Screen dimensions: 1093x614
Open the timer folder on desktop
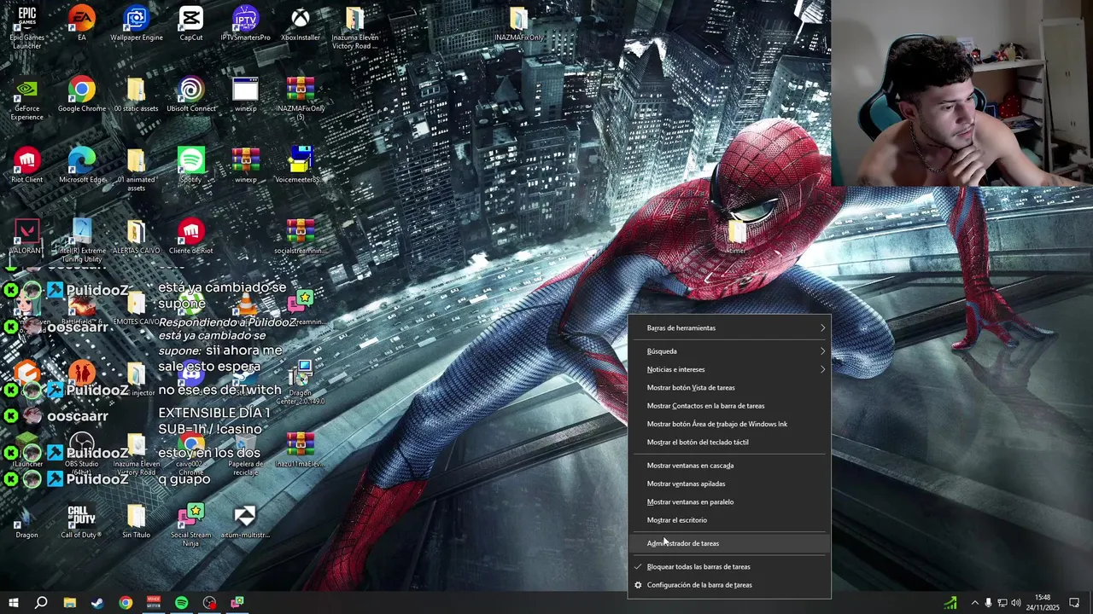coord(737,238)
